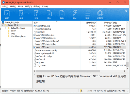130x94 pixels.
Task: Select the file Client.Mac.exe
Action: coord(43,26)
